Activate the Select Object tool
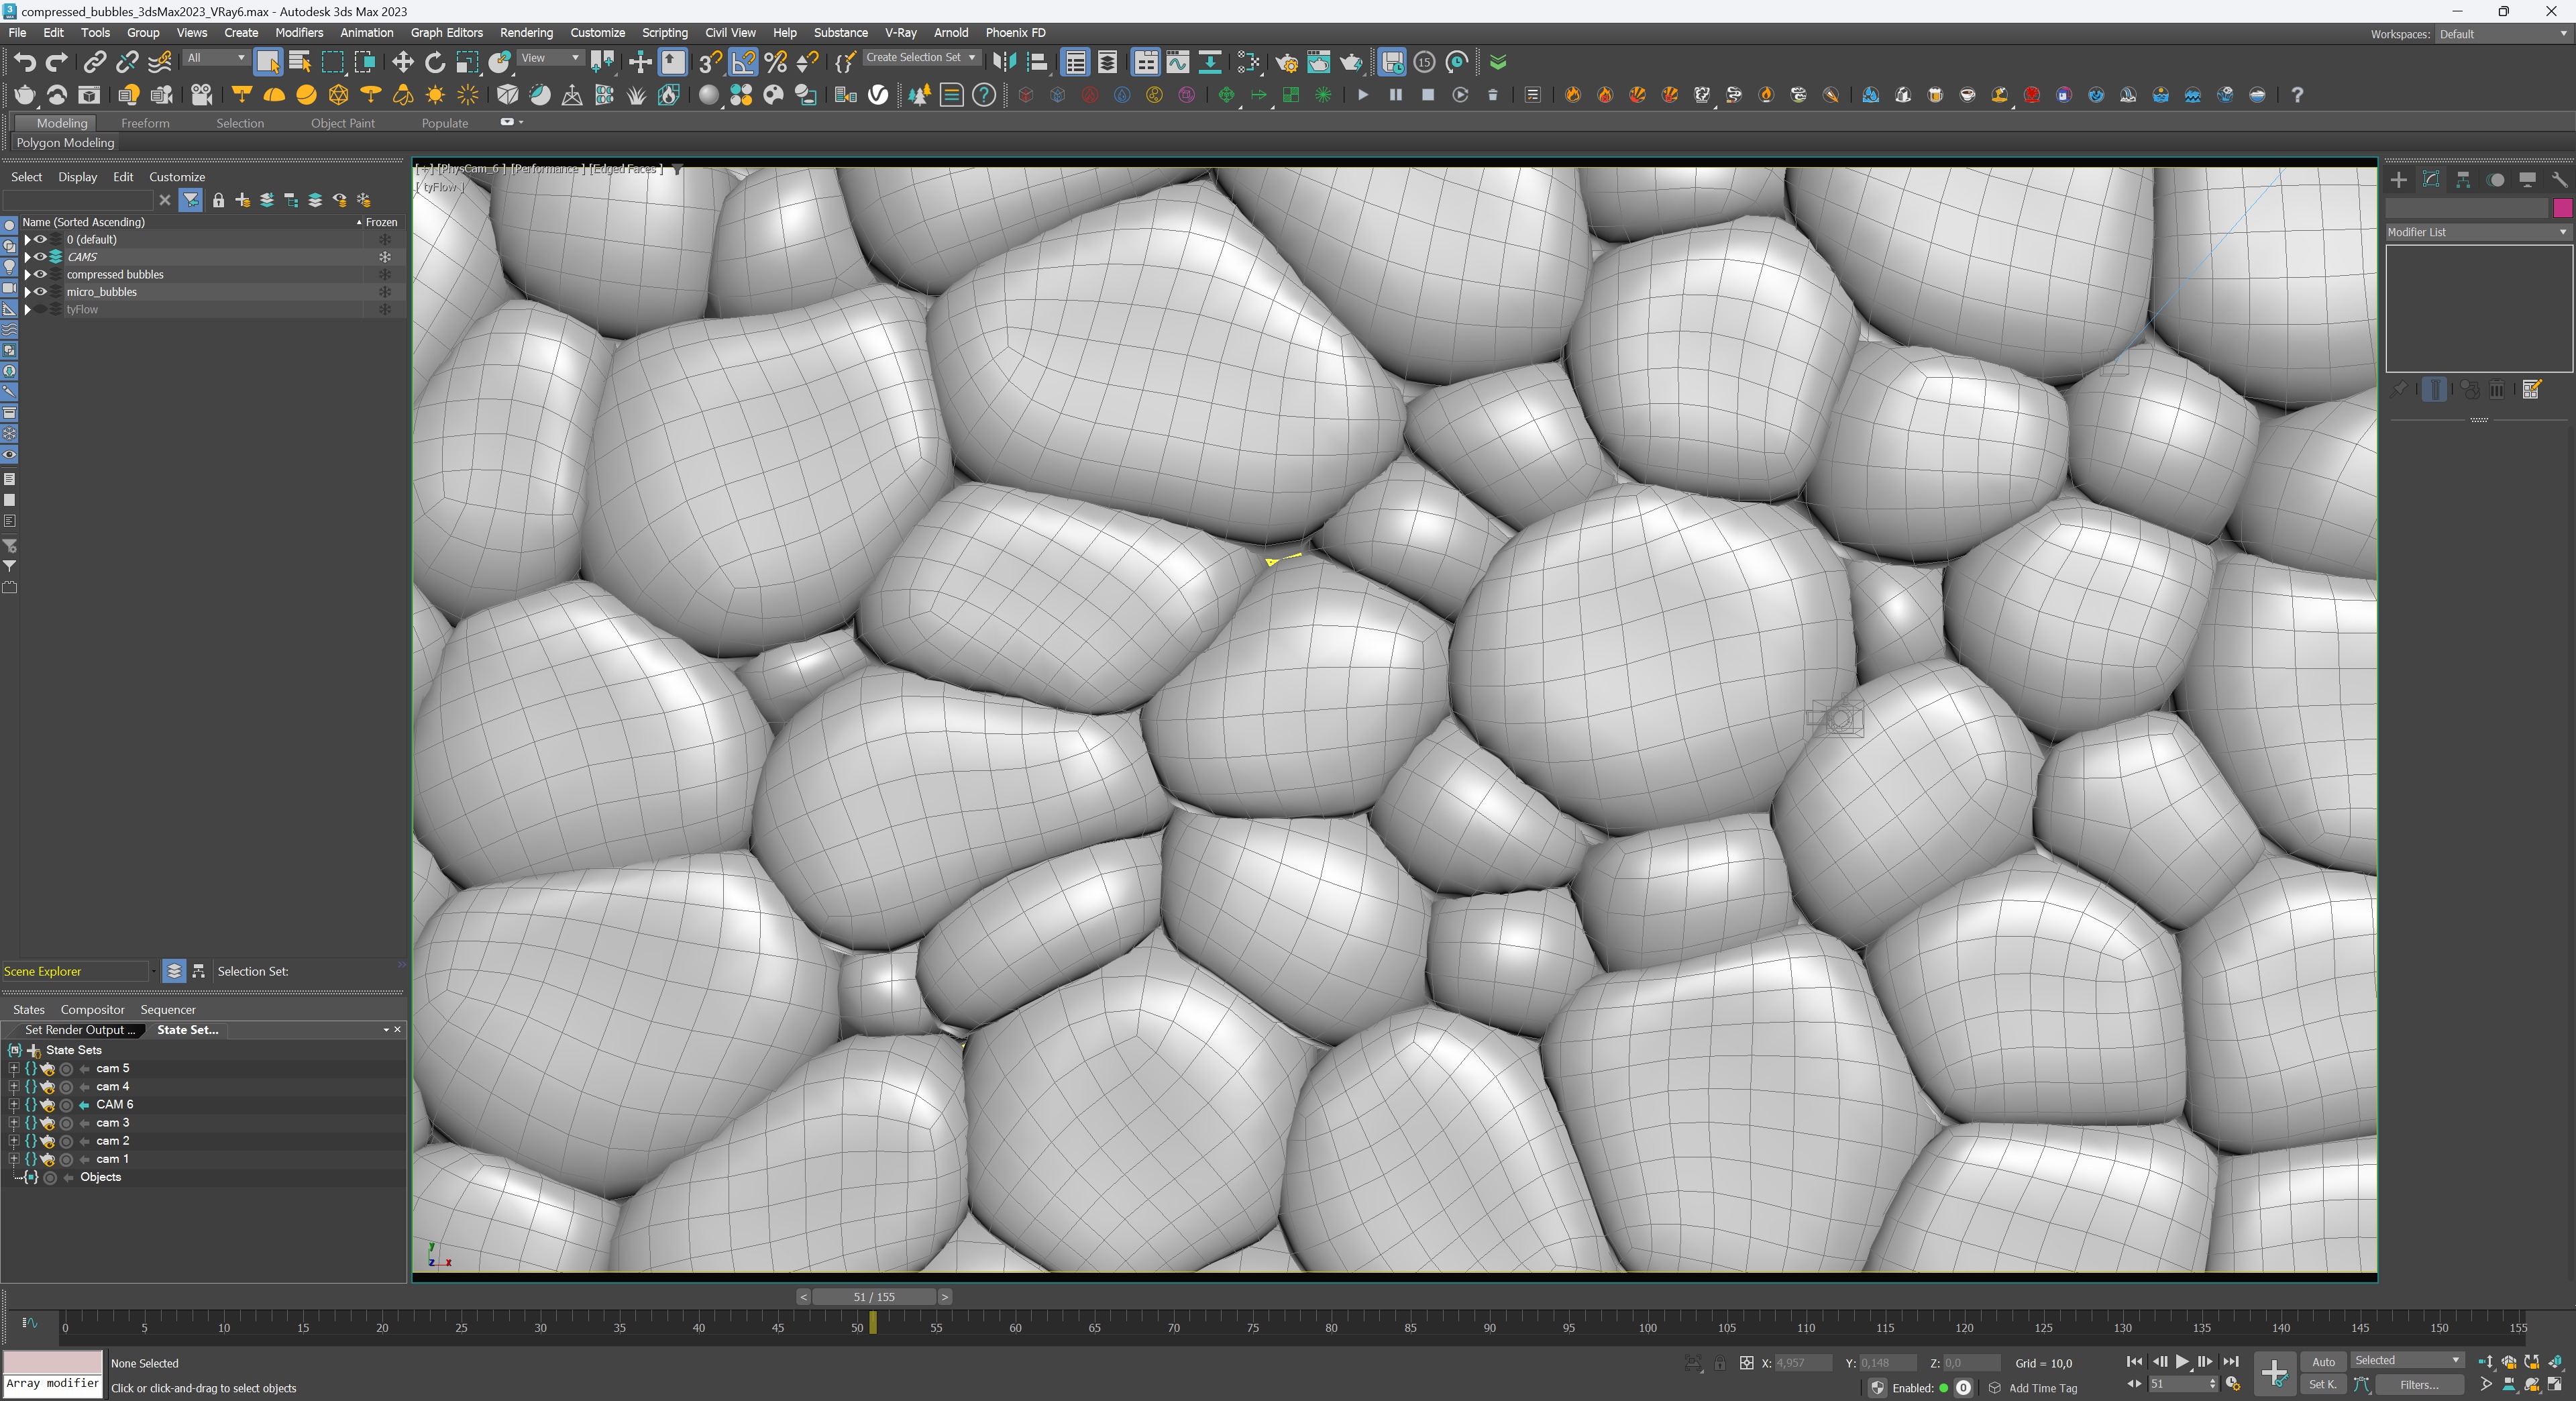Viewport: 2576px width, 1401px height. (267, 63)
